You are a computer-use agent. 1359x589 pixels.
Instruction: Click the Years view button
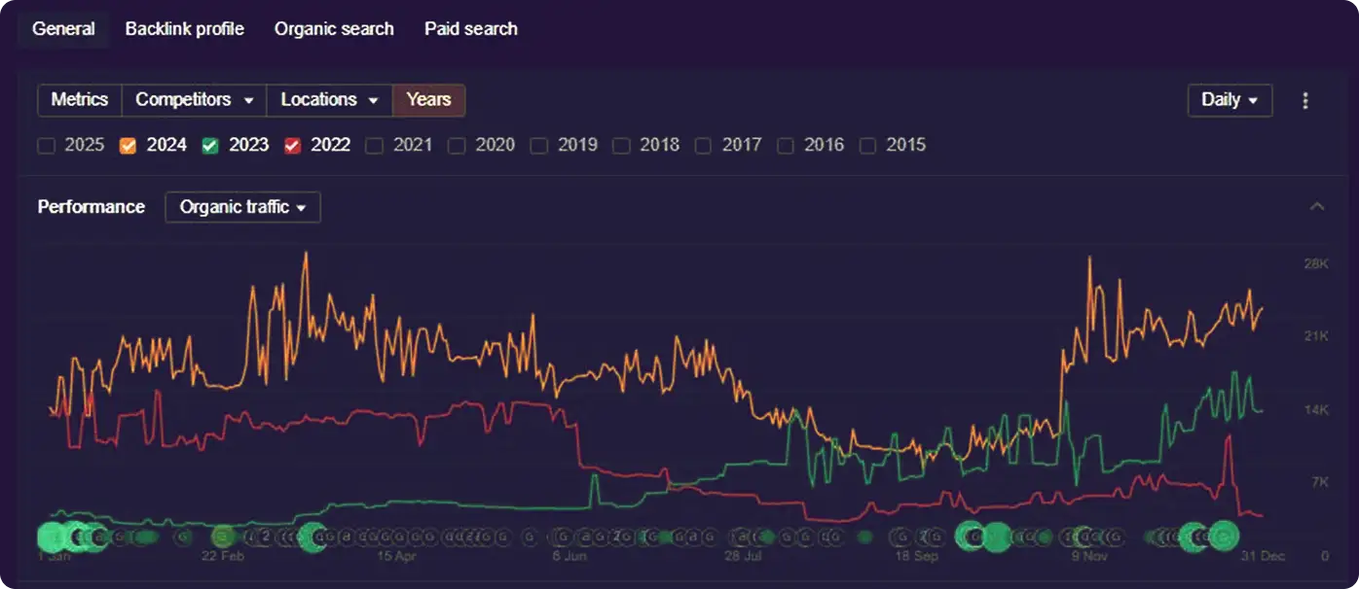point(428,100)
